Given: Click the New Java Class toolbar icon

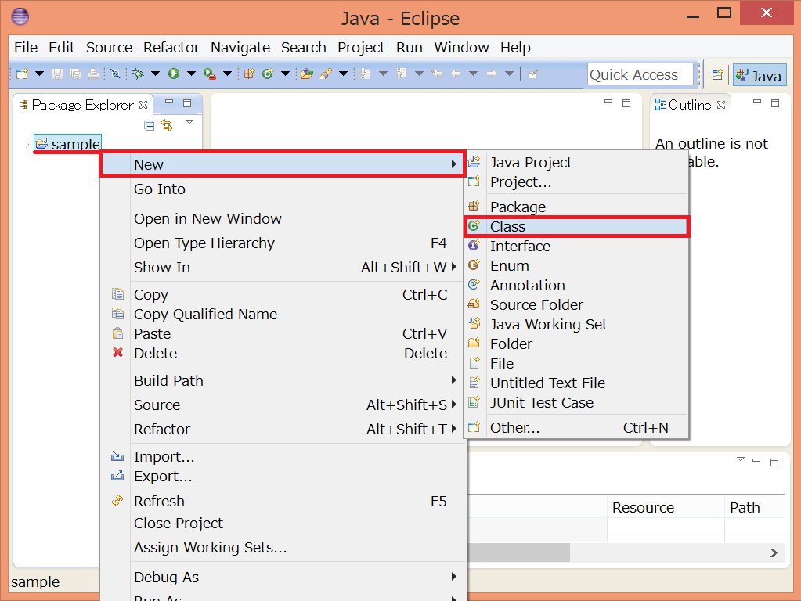Looking at the screenshot, I should (268, 74).
